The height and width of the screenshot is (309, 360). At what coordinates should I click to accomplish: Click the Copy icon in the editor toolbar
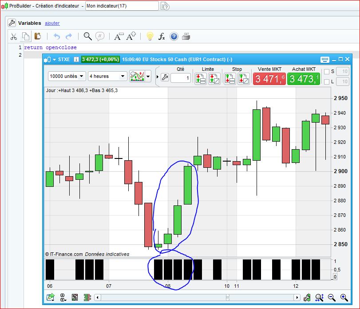coord(25,37)
